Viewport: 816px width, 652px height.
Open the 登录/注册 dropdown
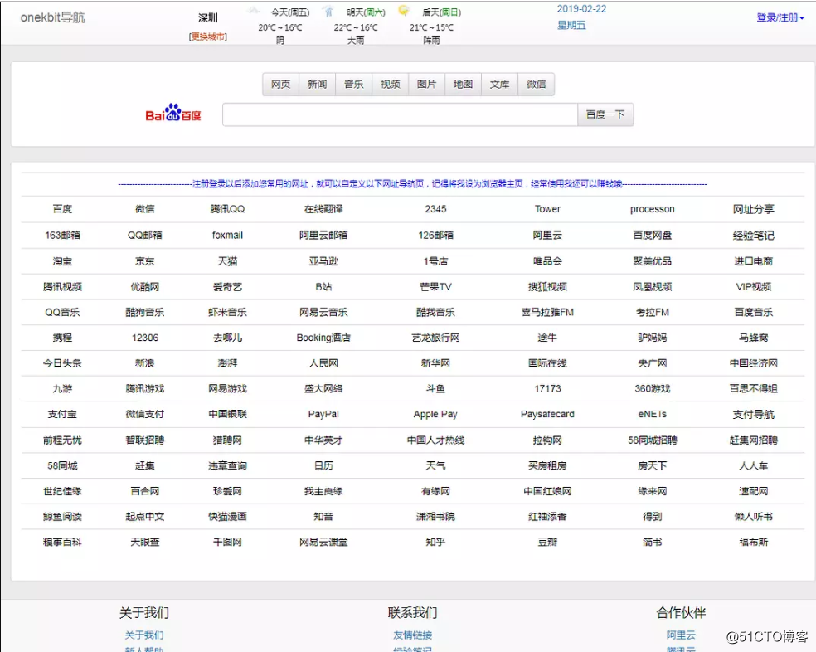click(780, 17)
